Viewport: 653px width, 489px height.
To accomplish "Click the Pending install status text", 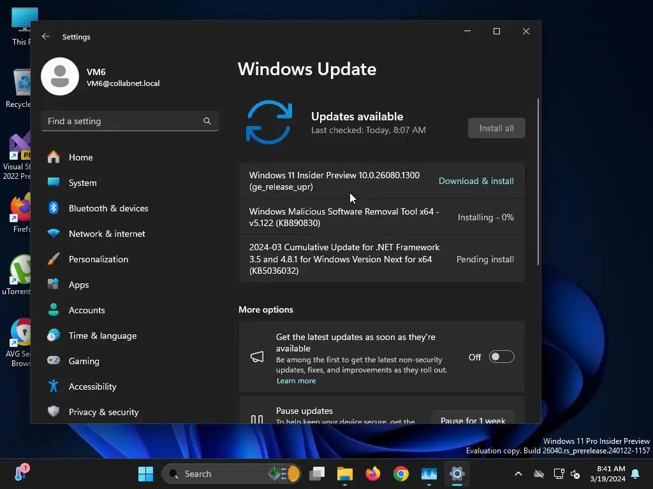I will click(485, 259).
